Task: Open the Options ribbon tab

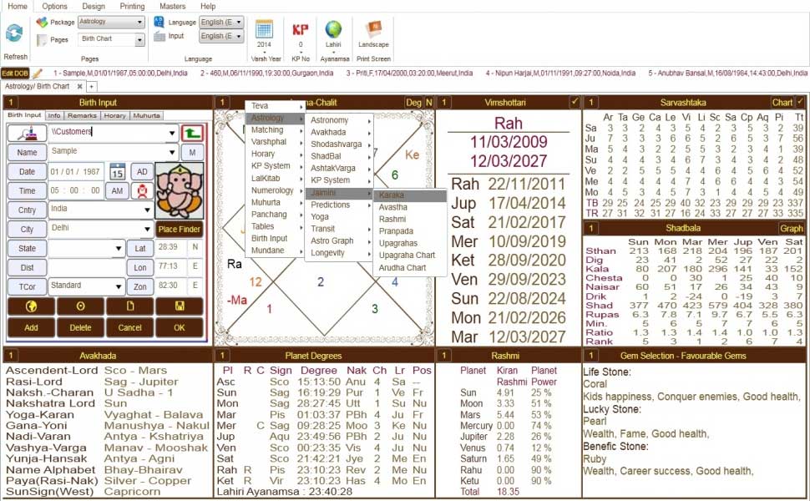Action: pos(55,6)
